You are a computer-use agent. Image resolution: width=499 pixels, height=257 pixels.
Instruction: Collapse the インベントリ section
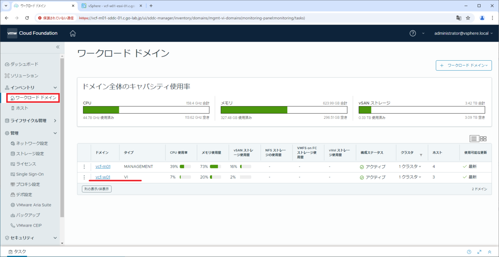coord(55,87)
